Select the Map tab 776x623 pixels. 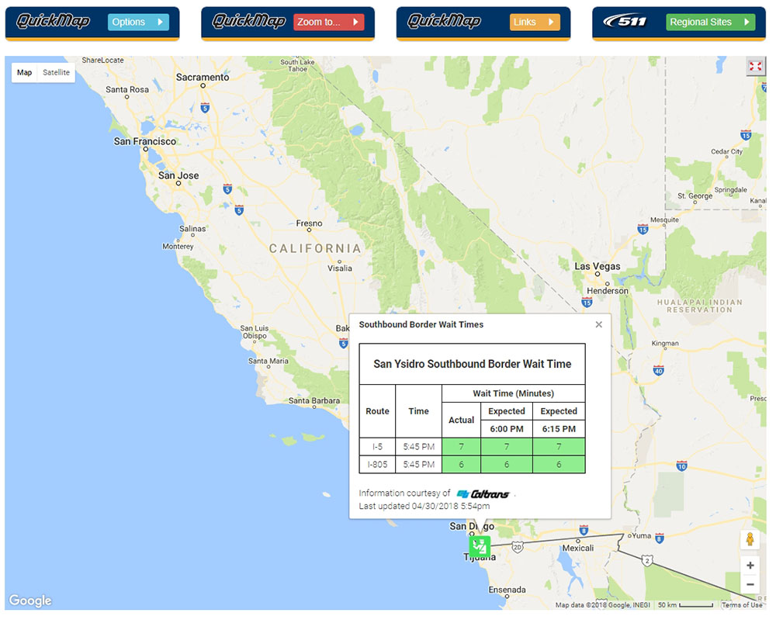(24, 72)
